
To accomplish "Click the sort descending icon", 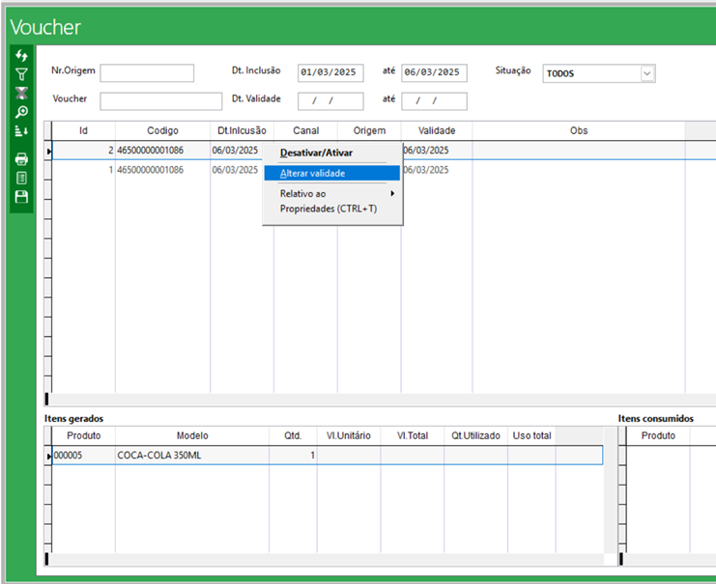I will [x=21, y=131].
